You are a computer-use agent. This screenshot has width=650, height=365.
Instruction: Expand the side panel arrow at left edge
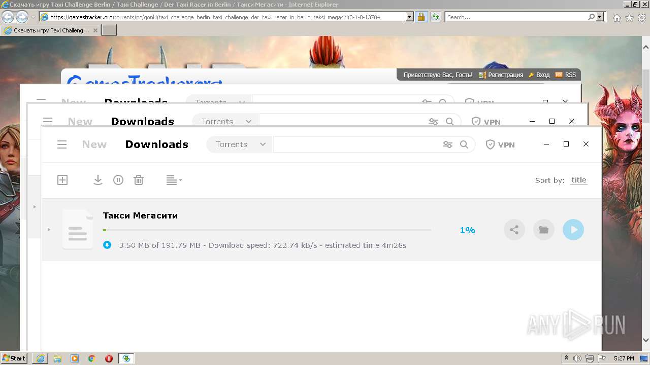tap(35, 207)
